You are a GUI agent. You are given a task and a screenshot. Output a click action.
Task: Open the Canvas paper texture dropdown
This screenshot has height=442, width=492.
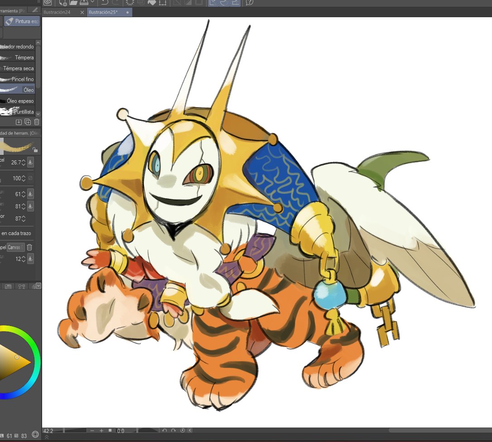pyautogui.click(x=16, y=247)
